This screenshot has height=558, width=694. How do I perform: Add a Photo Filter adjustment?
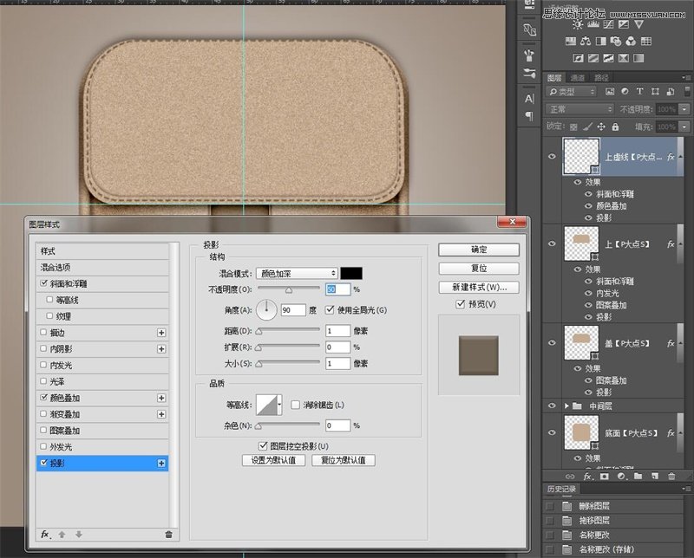(616, 41)
